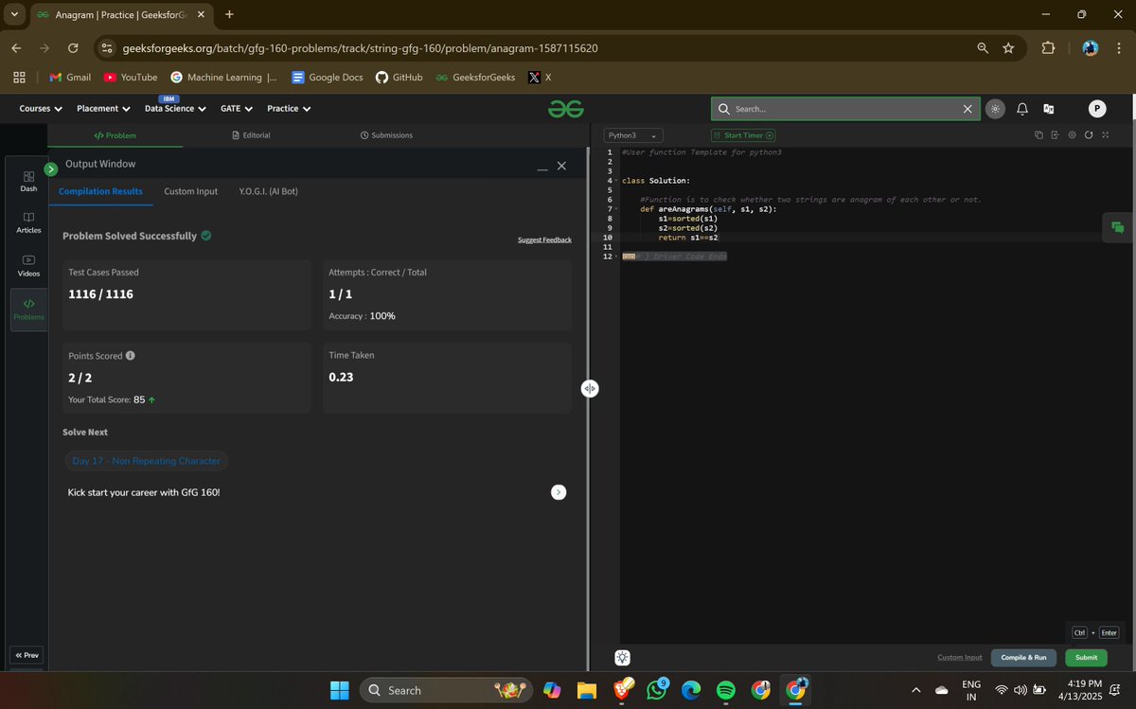Click the Prev button

(x=27, y=655)
